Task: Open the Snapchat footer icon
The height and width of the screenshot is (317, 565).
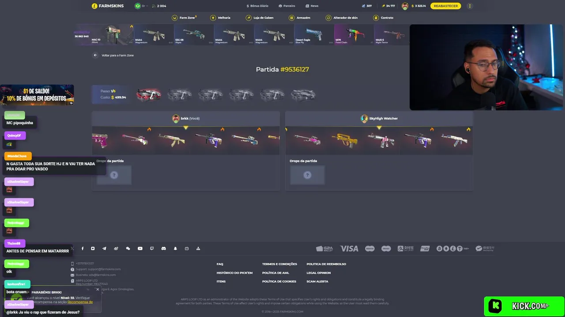Action: pos(175,248)
